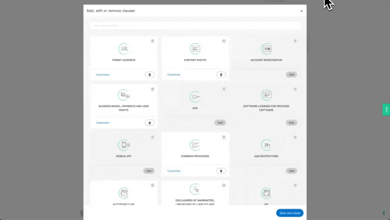Add the Mobile App clause

(x=149, y=170)
